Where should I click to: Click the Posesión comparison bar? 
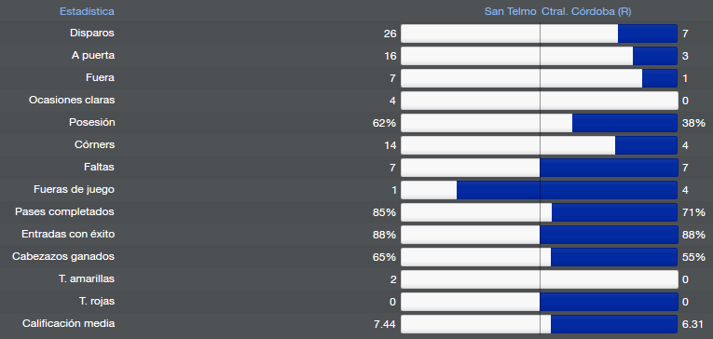[x=540, y=123]
